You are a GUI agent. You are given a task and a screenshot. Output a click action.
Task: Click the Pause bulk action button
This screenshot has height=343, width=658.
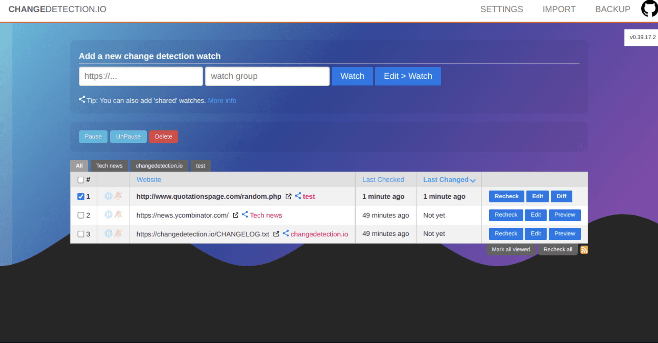[x=93, y=137]
